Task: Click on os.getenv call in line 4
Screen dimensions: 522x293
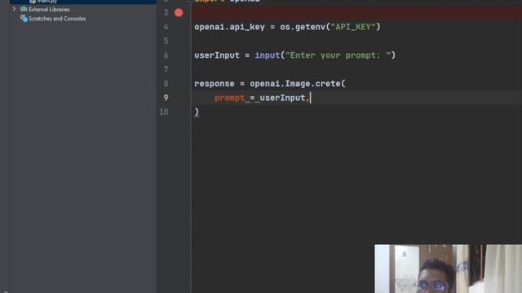Action: click(303, 27)
